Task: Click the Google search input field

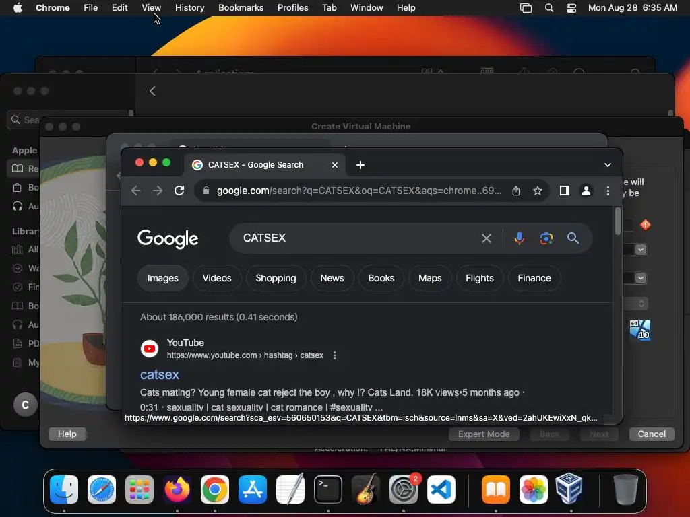Action: (x=358, y=238)
